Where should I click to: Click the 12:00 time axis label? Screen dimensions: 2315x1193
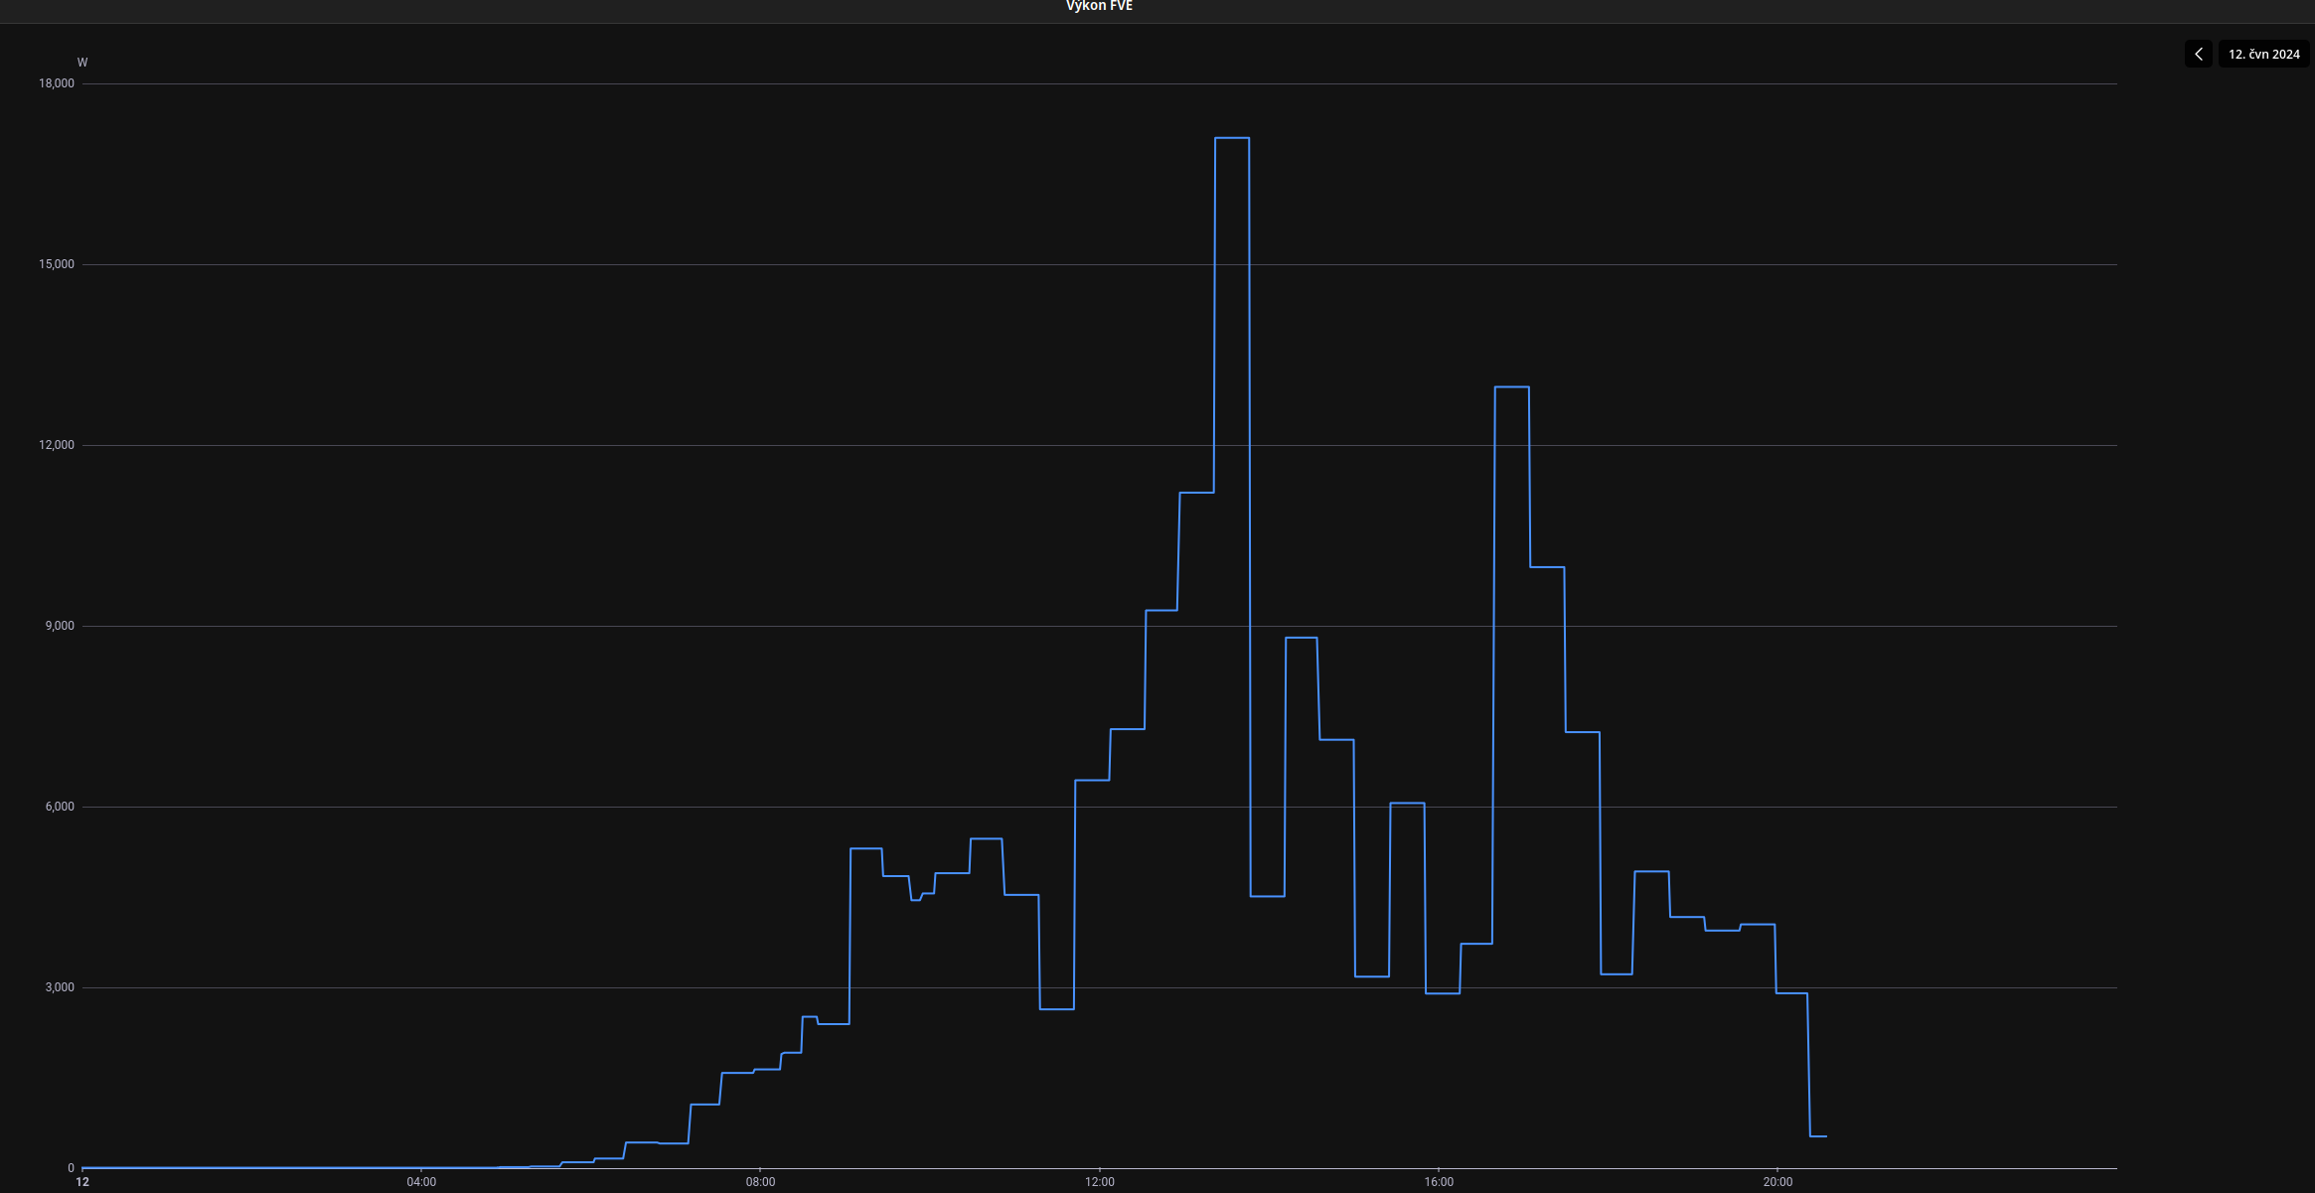[1100, 1182]
